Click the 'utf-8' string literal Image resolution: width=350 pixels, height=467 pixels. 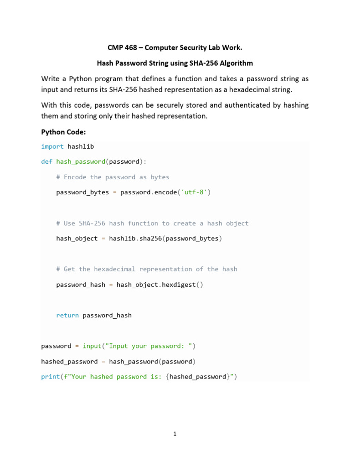pyautogui.click(x=196, y=192)
